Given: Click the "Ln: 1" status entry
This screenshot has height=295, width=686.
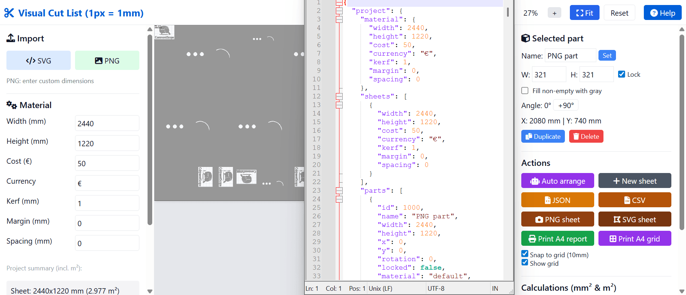Looking at the screenshot, I should [312, 288].
